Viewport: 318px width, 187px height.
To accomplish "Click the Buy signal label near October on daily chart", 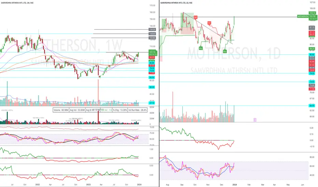I will coord(201,48).
